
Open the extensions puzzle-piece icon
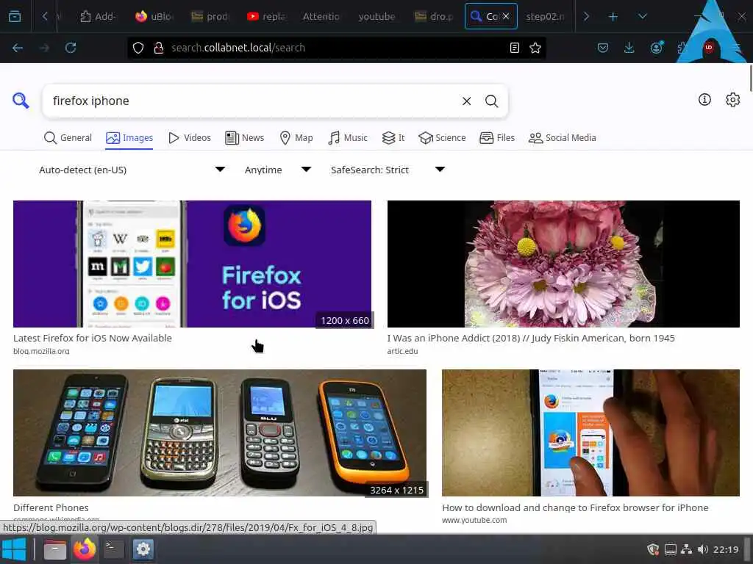tap(682, 48)
